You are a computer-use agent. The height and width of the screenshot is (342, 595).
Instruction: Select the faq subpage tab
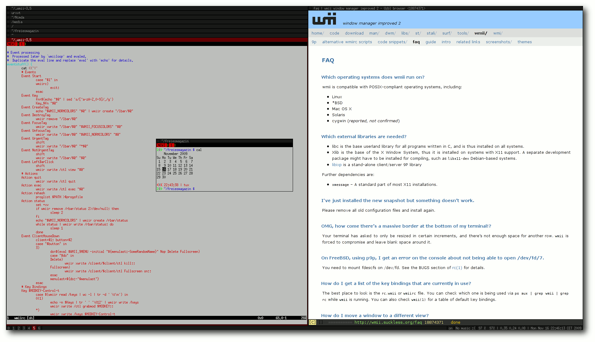(416, 42)
